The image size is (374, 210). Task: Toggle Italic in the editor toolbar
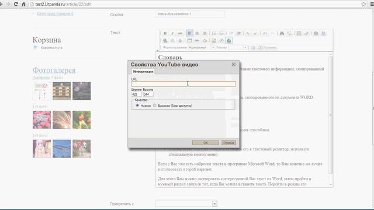point(172,33)
